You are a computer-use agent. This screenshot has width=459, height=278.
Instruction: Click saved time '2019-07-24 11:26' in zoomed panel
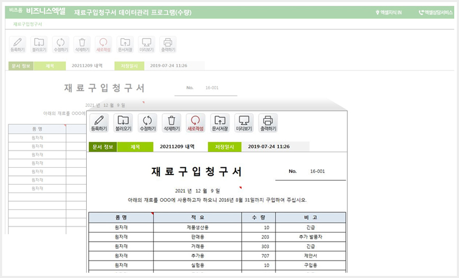[269, 147]
